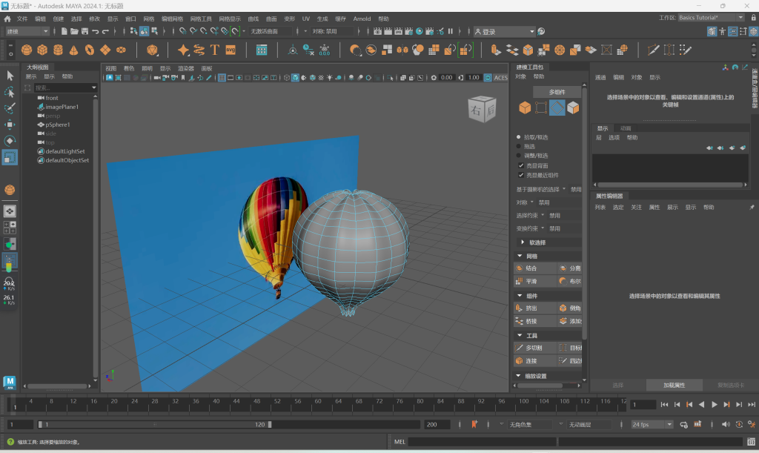
Task: Uncheck the 亮显背面 checkbox
Action: pyautogui.click(x=521, y=165)
